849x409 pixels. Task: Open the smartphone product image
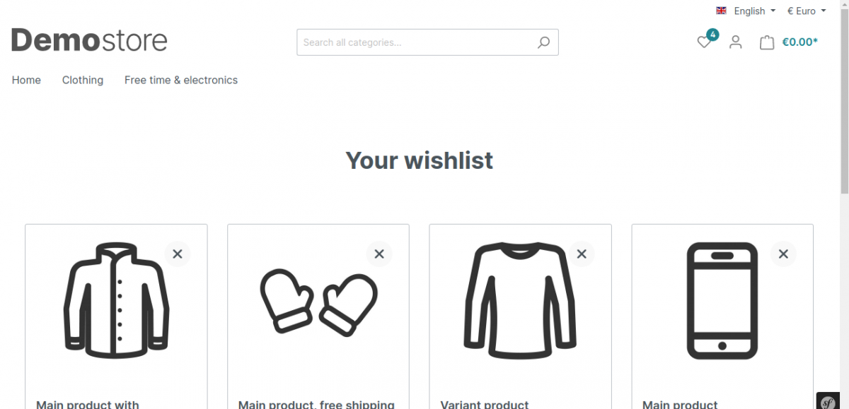tap(722, 301)
